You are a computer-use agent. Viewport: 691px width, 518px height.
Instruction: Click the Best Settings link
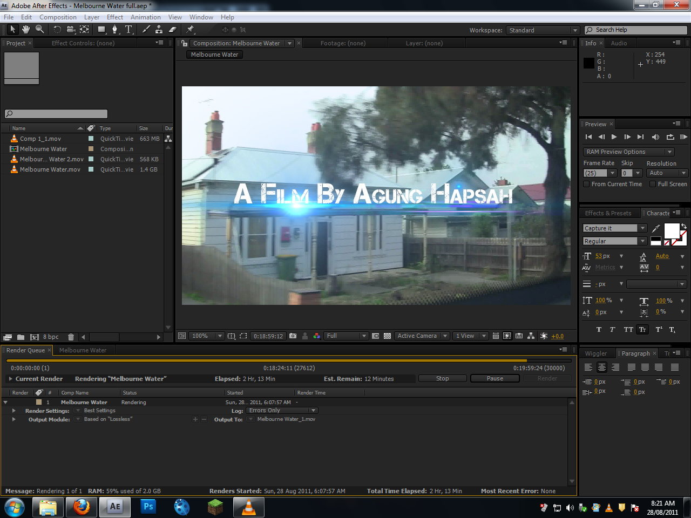coord(99,411)
